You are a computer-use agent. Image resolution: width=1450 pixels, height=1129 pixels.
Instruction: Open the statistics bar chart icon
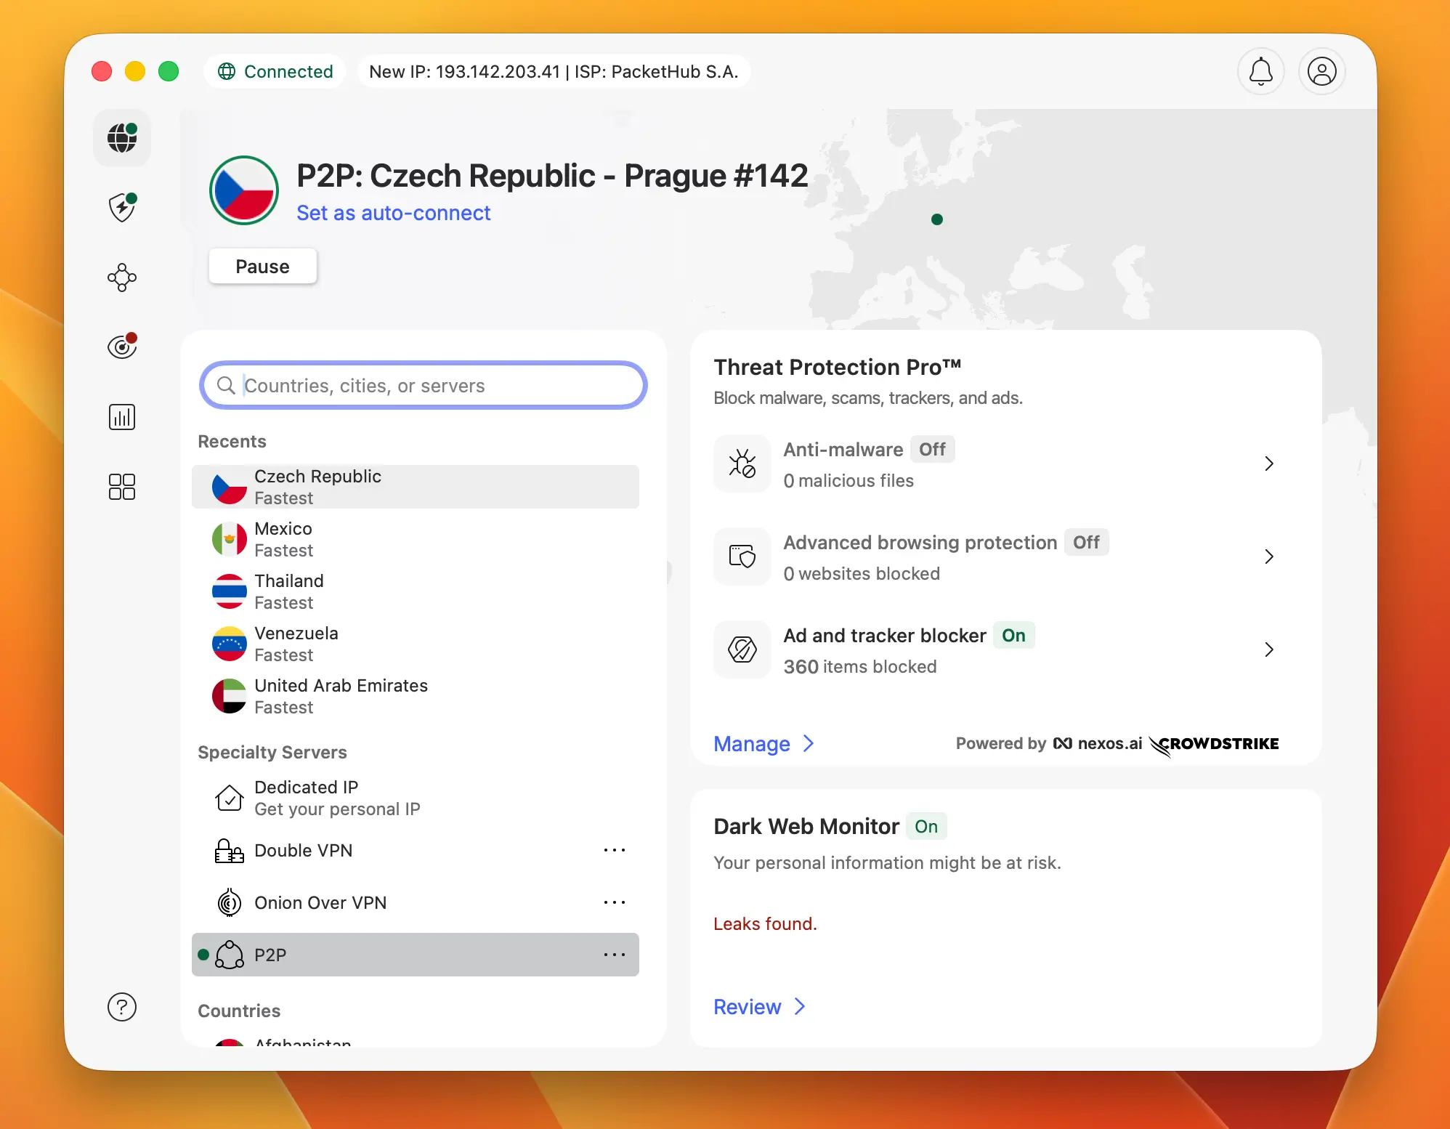tap(122, 416)
